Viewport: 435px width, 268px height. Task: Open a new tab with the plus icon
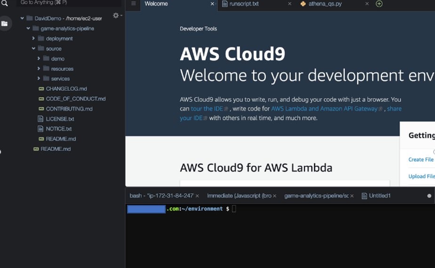[x=379, y=4]
